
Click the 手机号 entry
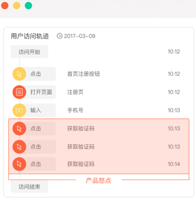click(x=75, y=110)
